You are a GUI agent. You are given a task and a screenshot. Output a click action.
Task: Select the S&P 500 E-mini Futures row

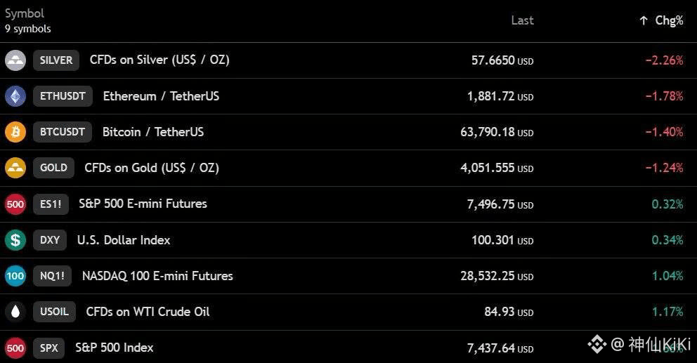pos(348,204)
